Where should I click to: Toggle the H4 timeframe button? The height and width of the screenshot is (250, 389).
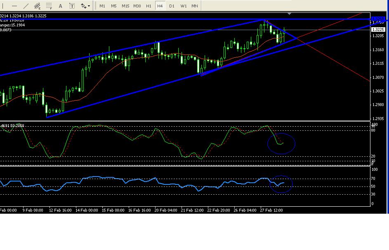[160, 6]
